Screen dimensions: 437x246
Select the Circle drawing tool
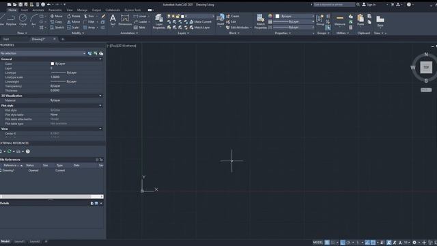23,20
